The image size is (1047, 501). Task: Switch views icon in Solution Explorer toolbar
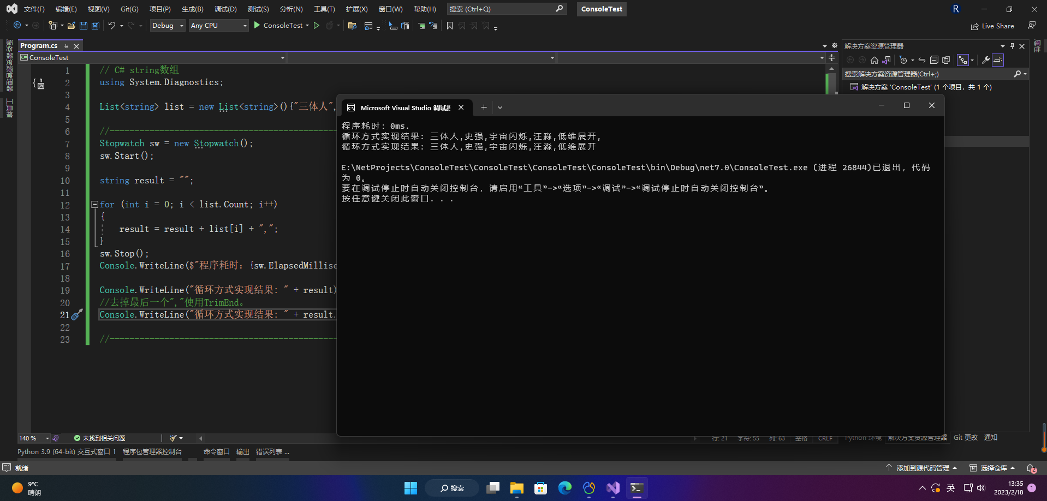tap(887, 60)
